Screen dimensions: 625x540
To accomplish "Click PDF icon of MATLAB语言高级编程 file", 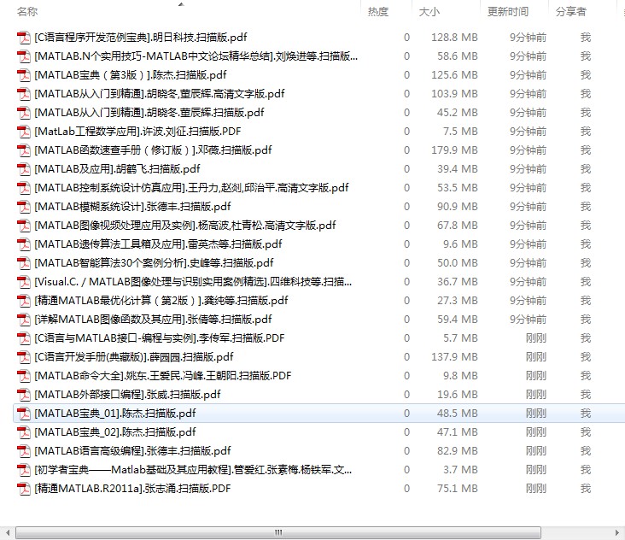I will tap(24, 451).
